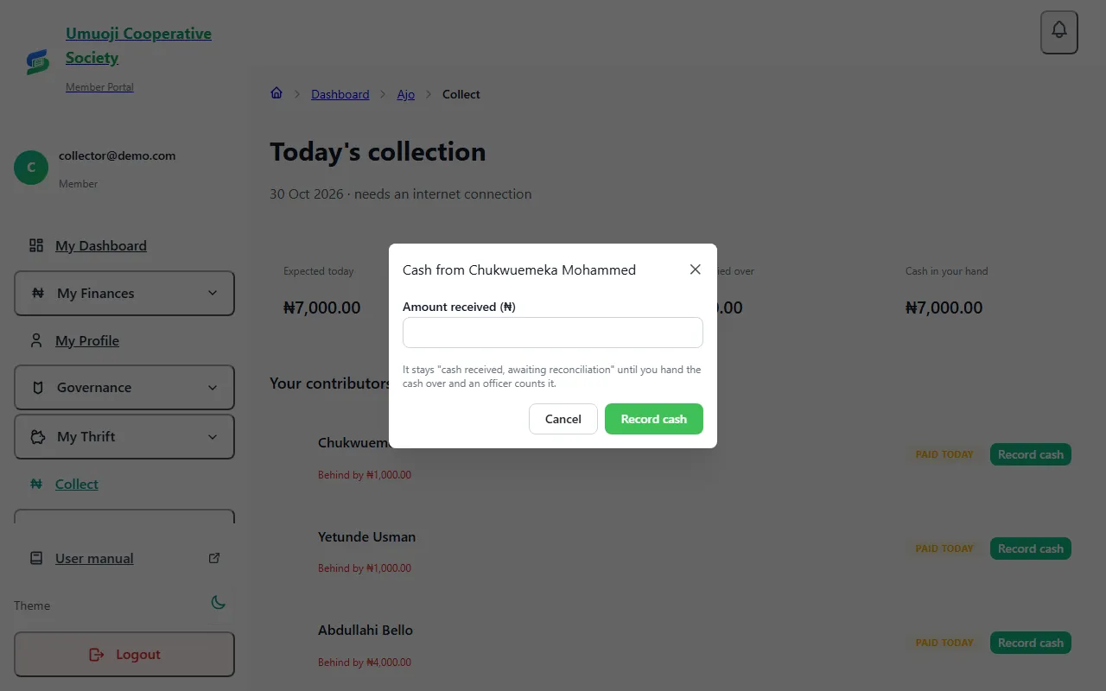Open the Member Portal link
The height and width of the screenshot is (691, 1106).
coord(99,87)
